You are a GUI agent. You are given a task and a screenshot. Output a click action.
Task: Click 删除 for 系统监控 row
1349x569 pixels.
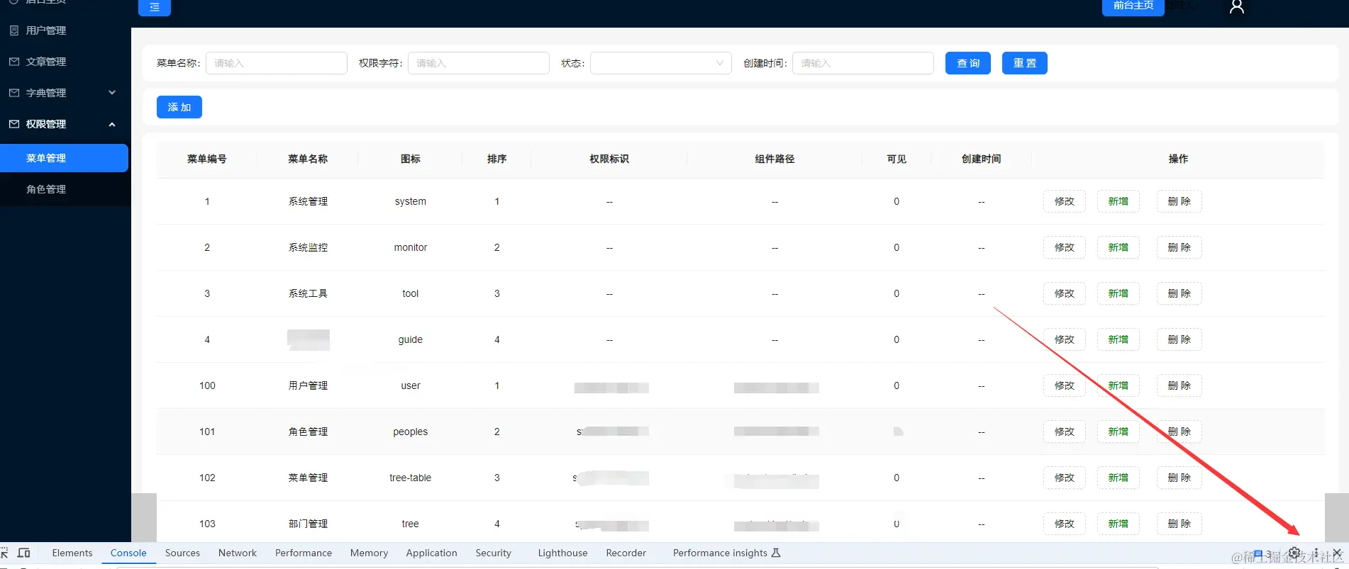[x=1179, y=247]
